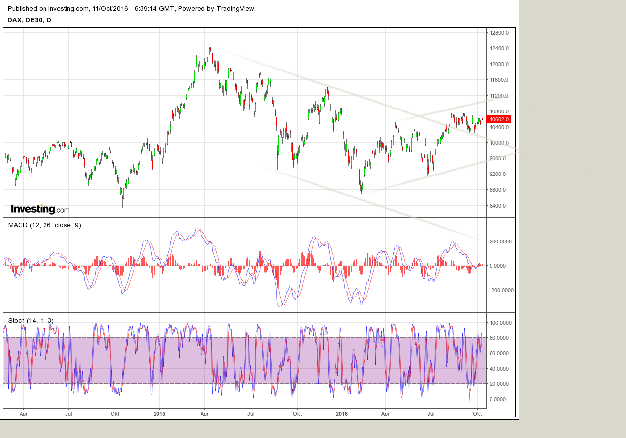Click the 12800.0 value on the price scale

[499, 33]
